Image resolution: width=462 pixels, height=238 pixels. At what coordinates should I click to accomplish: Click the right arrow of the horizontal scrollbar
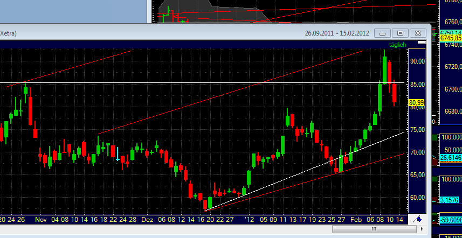click(x=422, y=229)
